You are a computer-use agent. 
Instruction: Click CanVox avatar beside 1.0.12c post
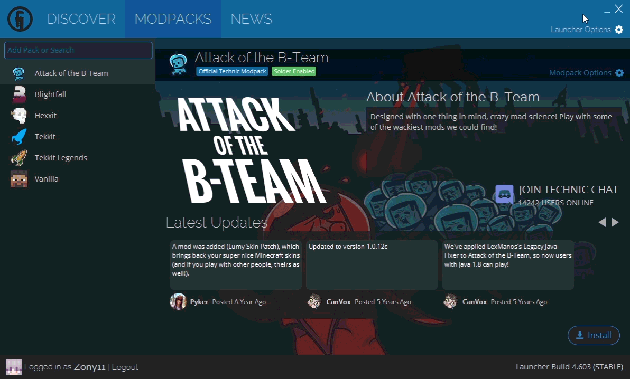pyautogui.click(x=314, y=301)
